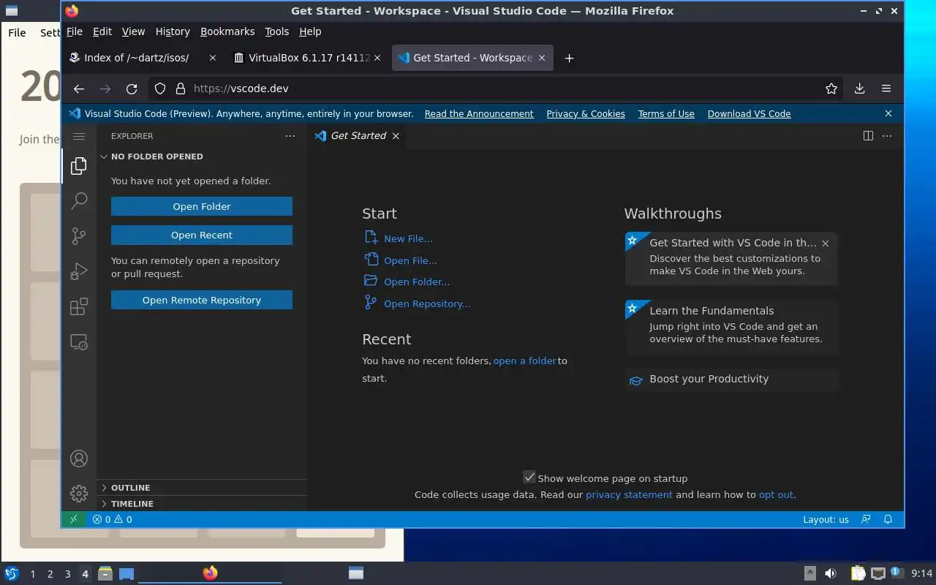
Task: Open the Firefox Edit menu
Action: (x=102, y=31)
